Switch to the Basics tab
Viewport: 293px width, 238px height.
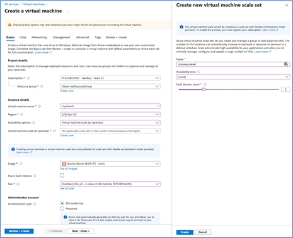pos(10,37)
